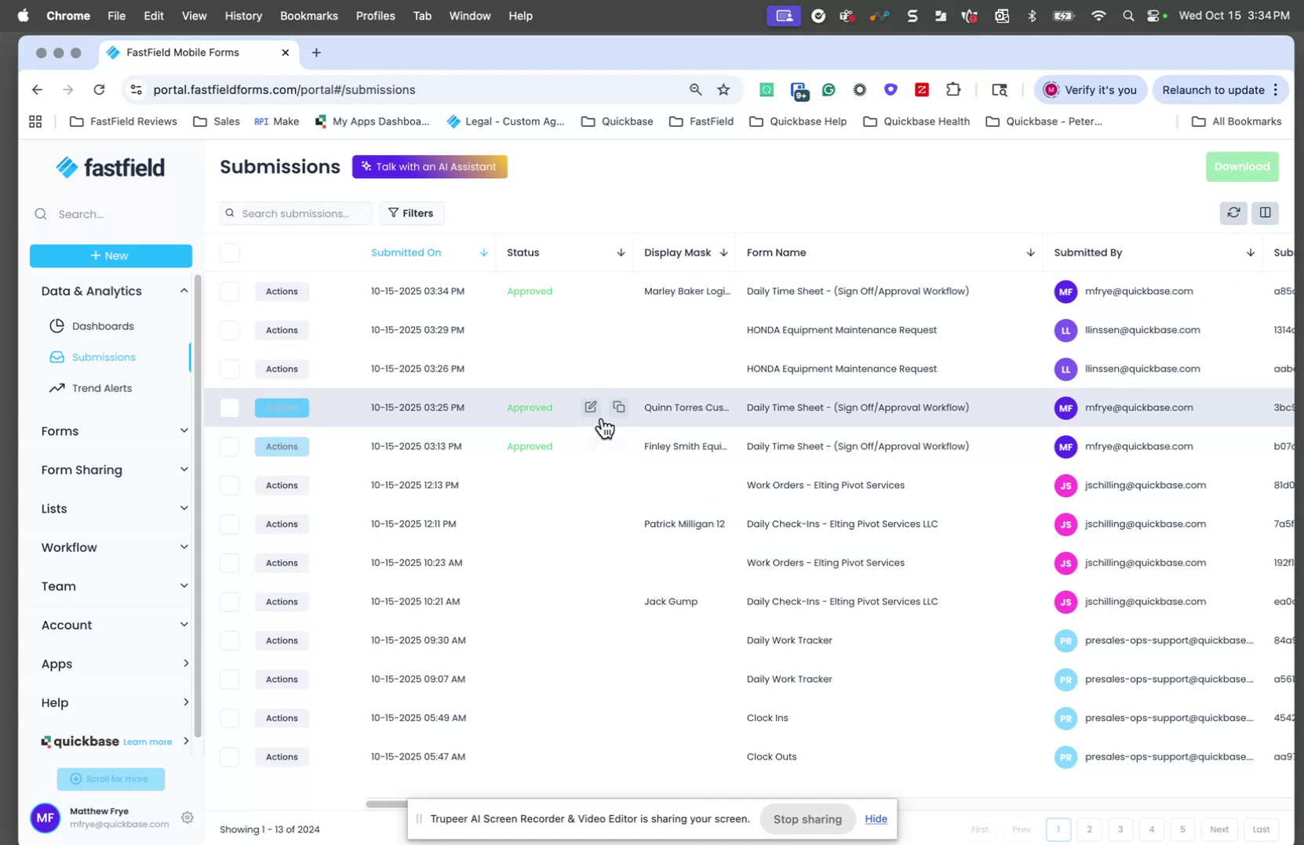This screenshot has width=1304, height=845.
Task: Open the Chrome History menu
Action: click(243, 16)
